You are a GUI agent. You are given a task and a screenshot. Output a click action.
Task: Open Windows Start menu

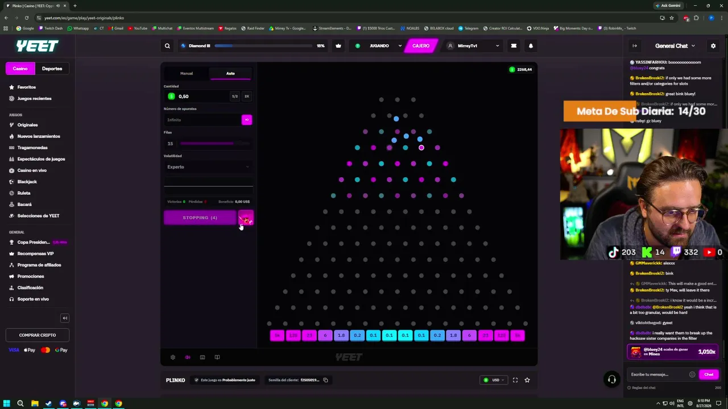[6, 404]
